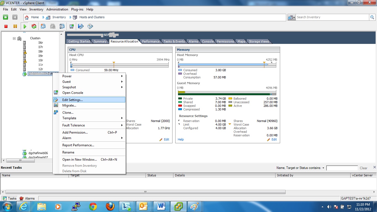Image resolution: width=377 pixels, height=212 pixels.
Task: Open the Recent Tasks filter dropdown
Action: 323,168
